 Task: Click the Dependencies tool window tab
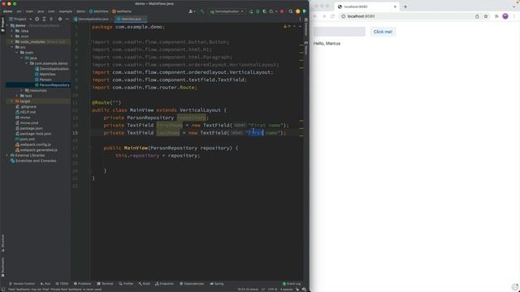click(192, 284)
